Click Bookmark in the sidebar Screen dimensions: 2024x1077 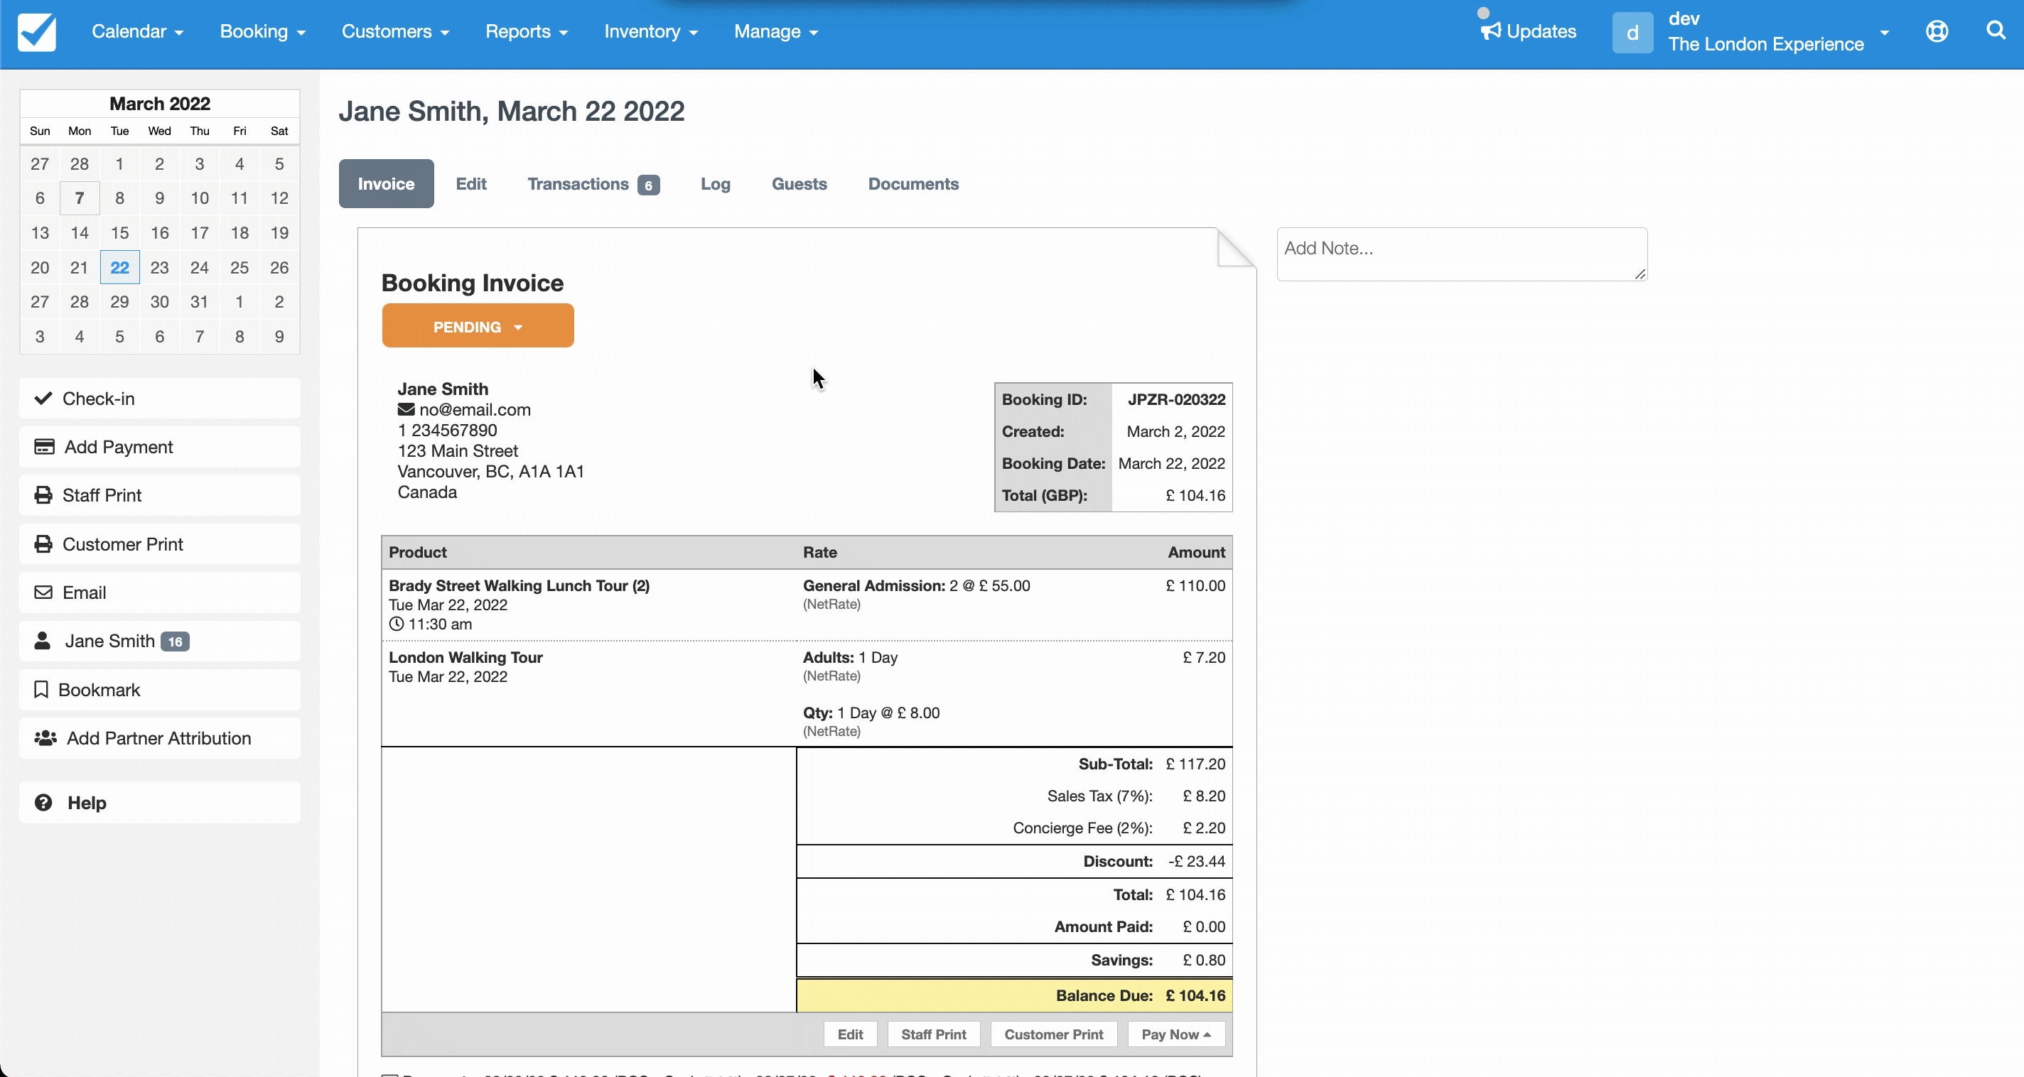tap(159, 690)
